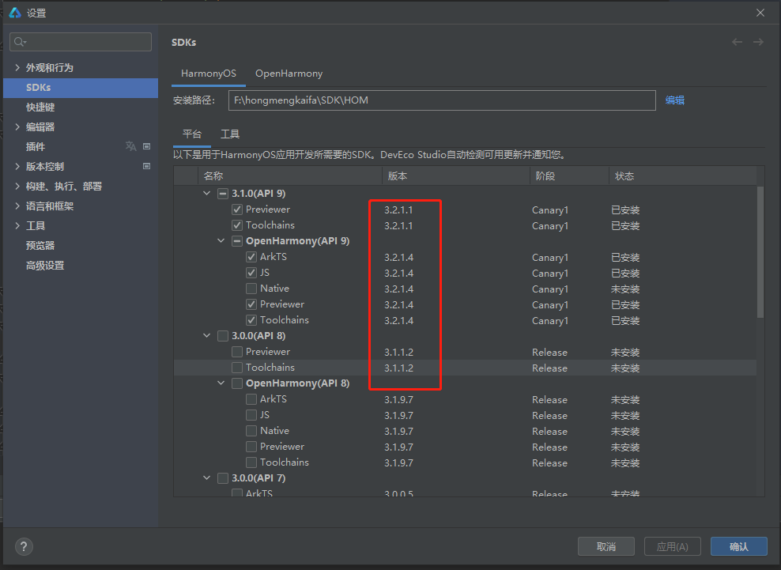781x570 pixels.
Task: Expand the 语言和框架 settings category
Action: [17, 206]
